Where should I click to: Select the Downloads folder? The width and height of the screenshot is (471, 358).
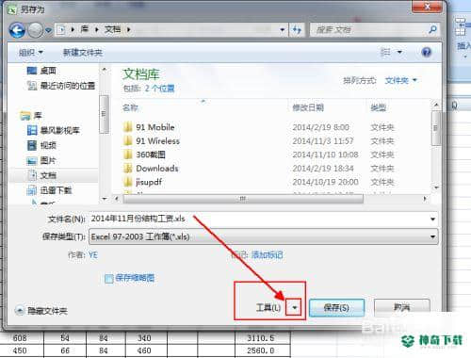151,169
